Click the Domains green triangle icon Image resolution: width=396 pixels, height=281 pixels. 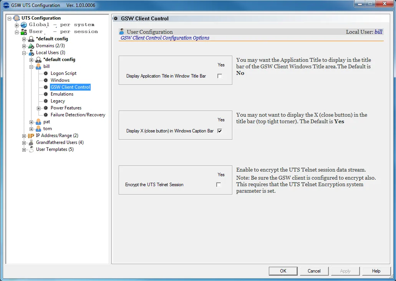31,46
